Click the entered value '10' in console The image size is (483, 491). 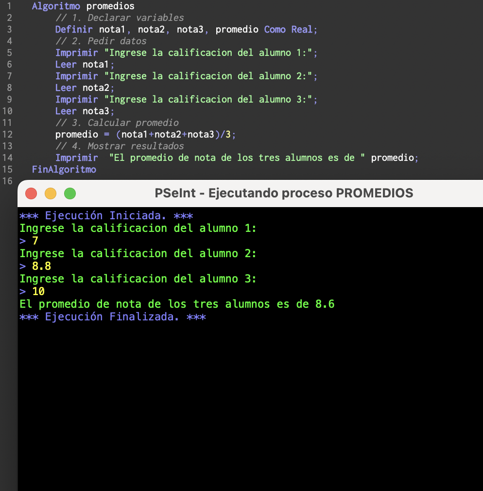click(38, 291)
